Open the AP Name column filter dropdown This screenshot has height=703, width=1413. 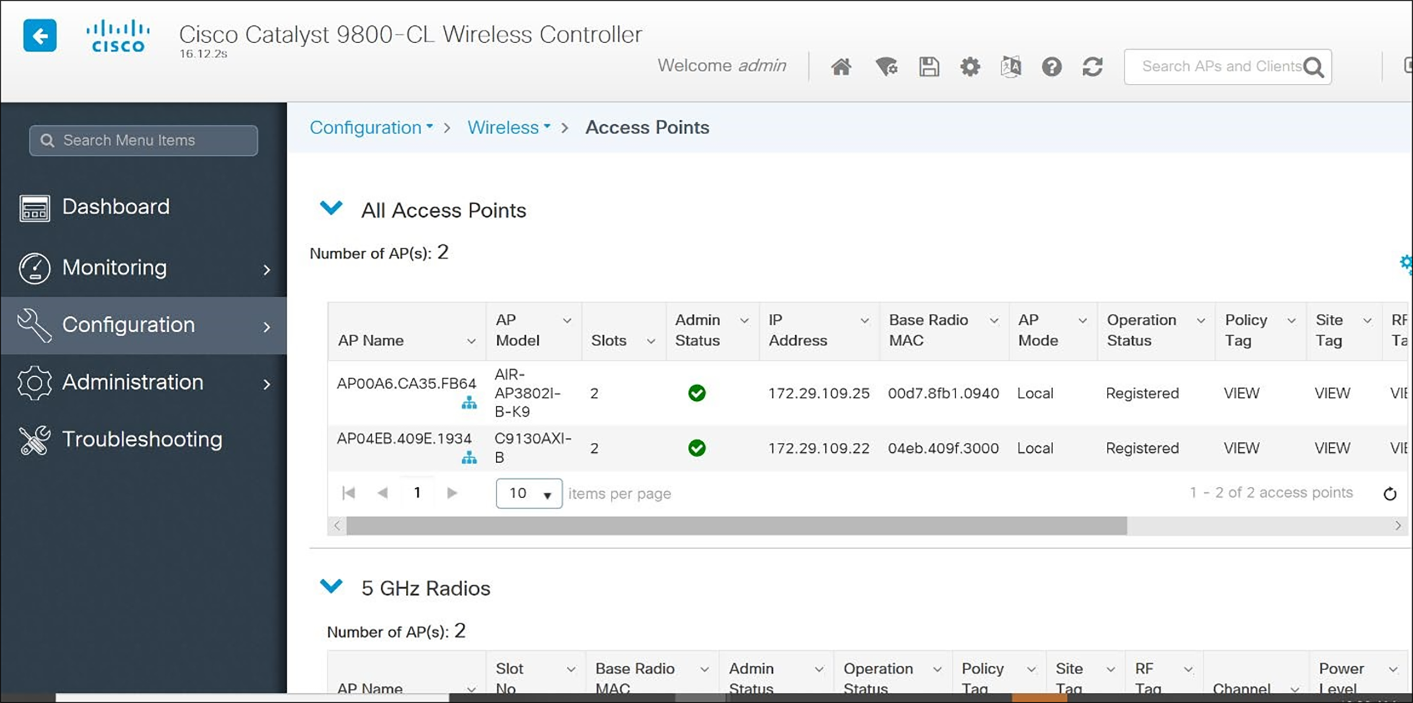coord(472,341)
